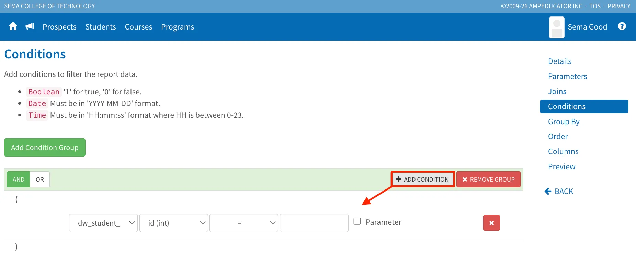Open the id (int) field dropdown
Viewport: 636px width, 265px height.
coord(174,223)
